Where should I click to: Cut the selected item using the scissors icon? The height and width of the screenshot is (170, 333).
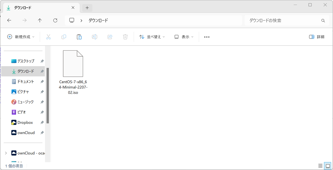(48, 37)
